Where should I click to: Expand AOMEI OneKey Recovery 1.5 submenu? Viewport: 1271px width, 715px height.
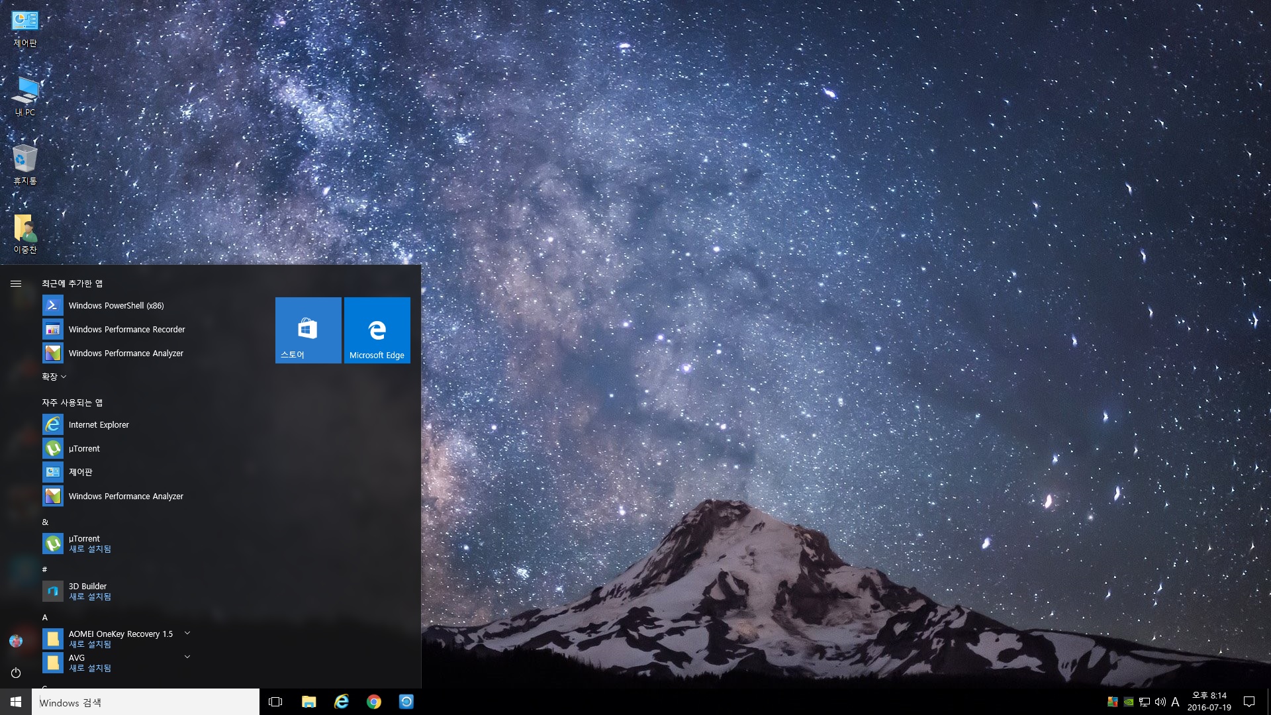(185, 633)
